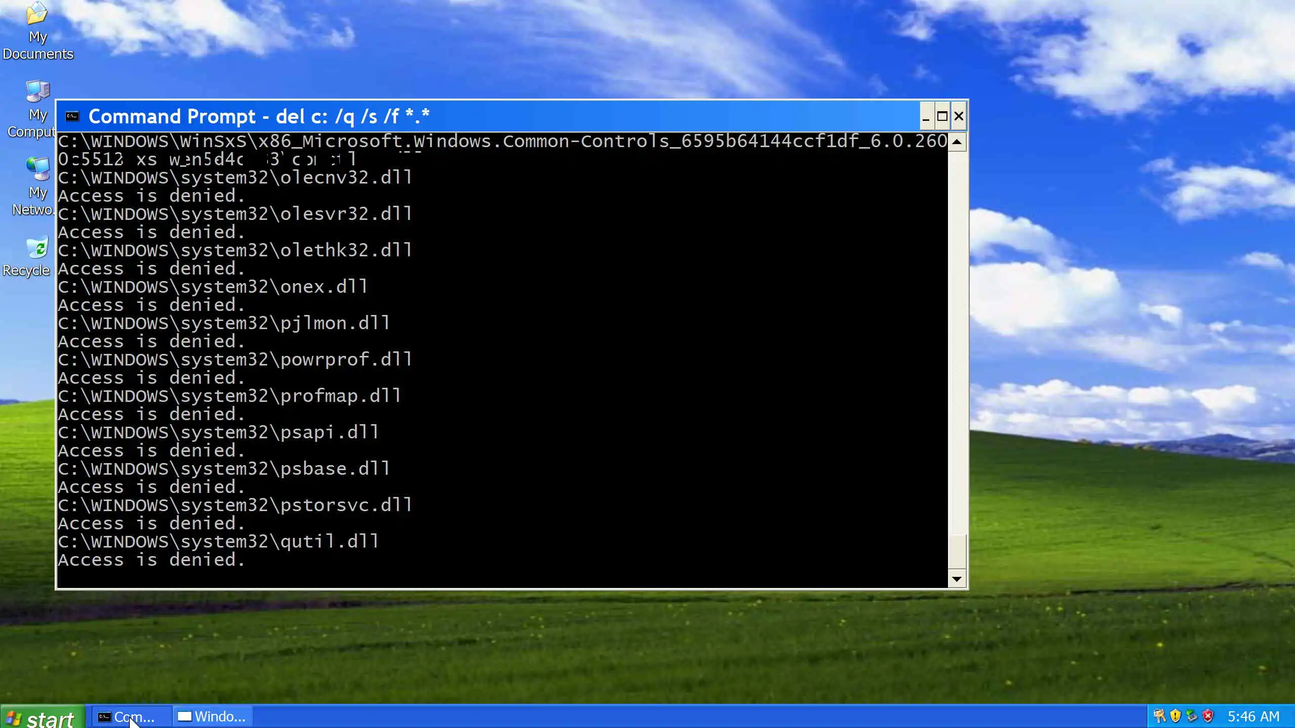Click the keys icon in system tray
The width and height of the screenshot is (1295, 728).
[1159, 716]
